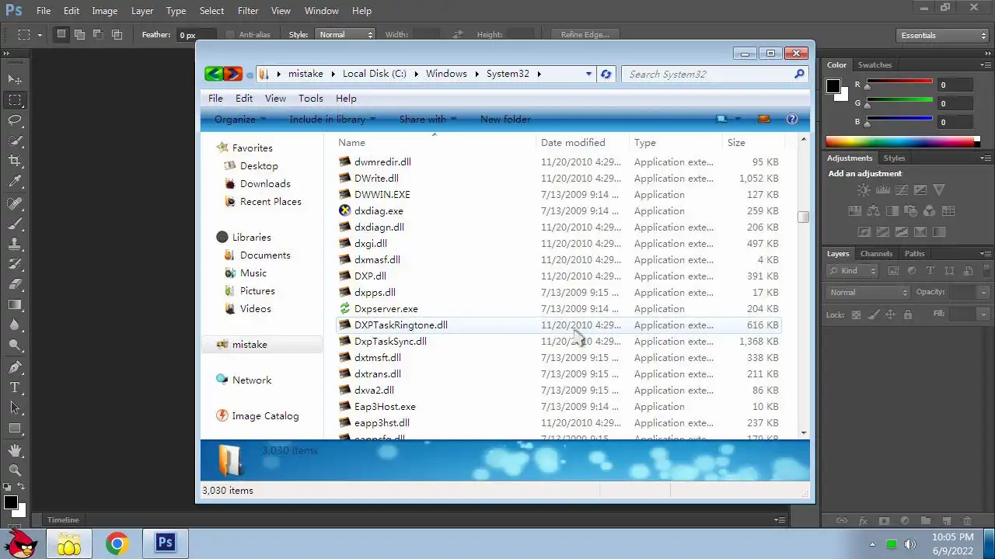Select the Quick Selection tool
The image size is (995, 559).
tap(15, 140)
